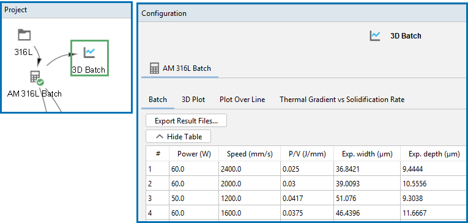Click the P/V value 0.0417

point(307,198)
